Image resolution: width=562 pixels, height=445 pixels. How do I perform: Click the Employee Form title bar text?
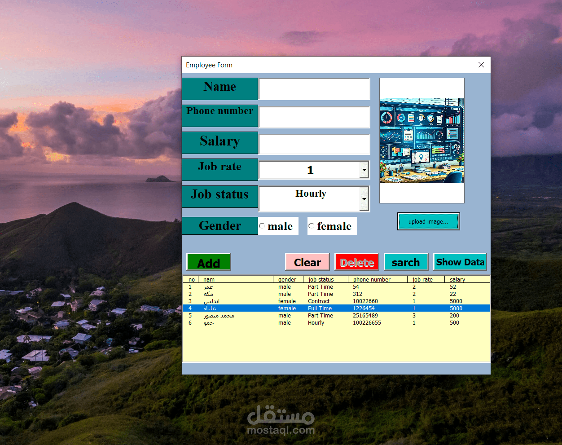tap(209, 65)
